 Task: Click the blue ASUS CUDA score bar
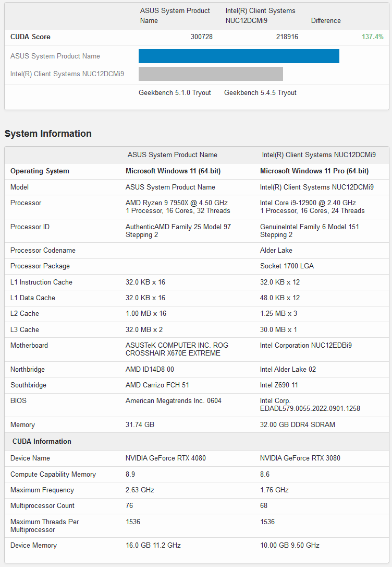(239, 56)
